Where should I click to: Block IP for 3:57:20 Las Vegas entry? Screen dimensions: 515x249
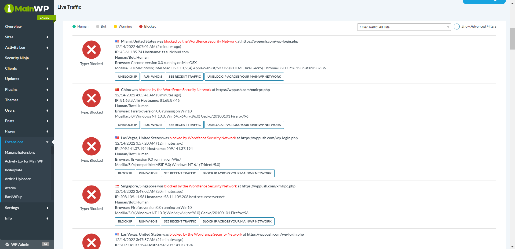(125, 173)
